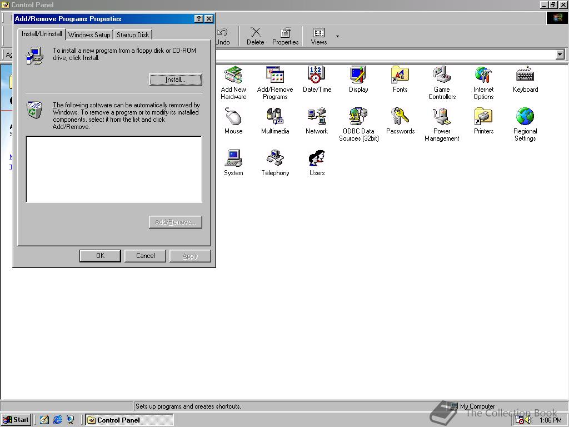Click the What's This help button in dialog title bar
The width and height of the screenshot is (569, 427).
(x=199, y=19)
